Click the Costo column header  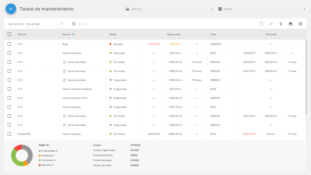pos(214,35)
